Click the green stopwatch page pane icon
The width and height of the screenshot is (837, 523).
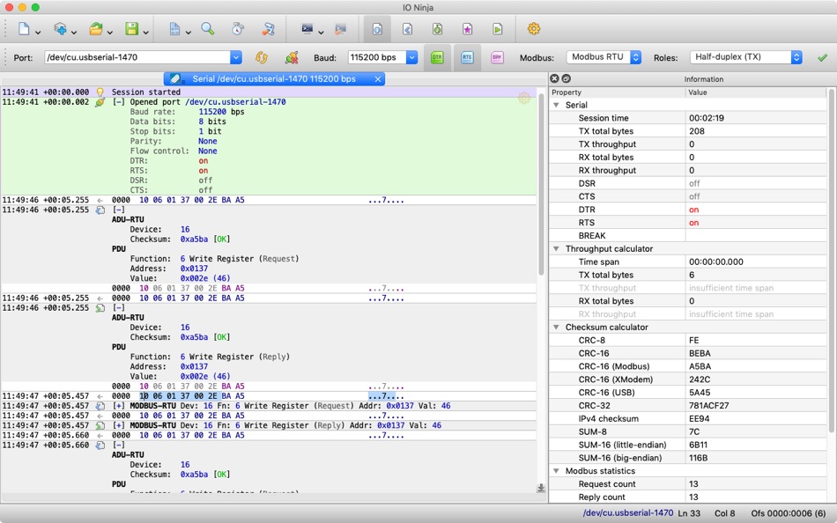click(x=437, y=29)
